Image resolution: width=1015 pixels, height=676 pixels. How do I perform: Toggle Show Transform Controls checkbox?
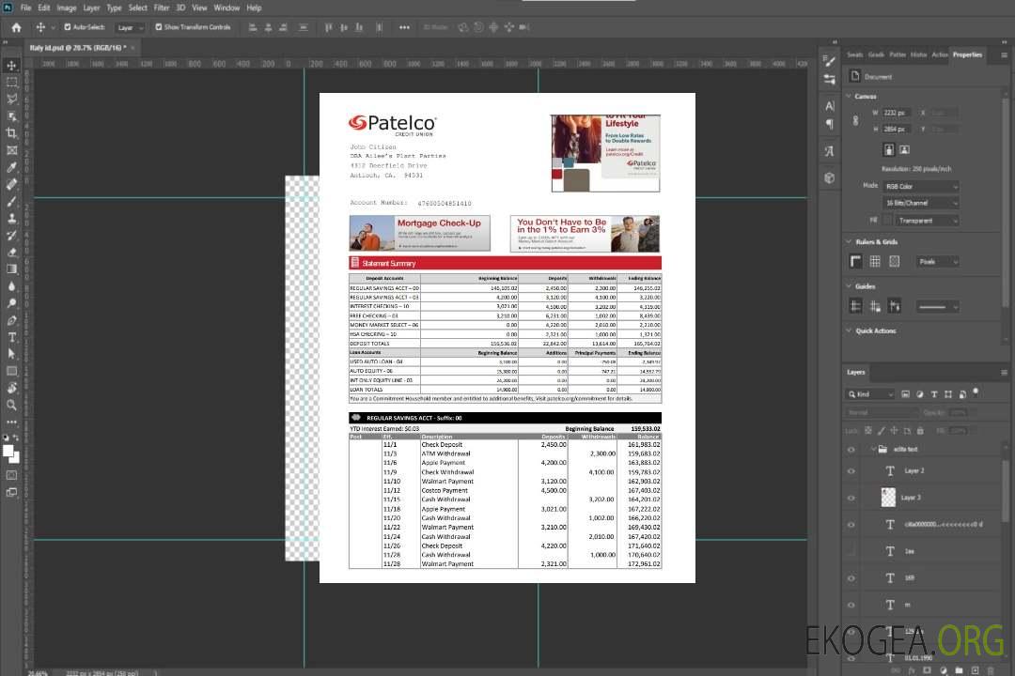click(x=159, y=27)
